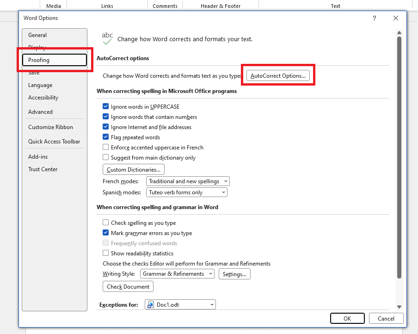
Task: Expand Spanish modes dropdown
Action: 187,192
